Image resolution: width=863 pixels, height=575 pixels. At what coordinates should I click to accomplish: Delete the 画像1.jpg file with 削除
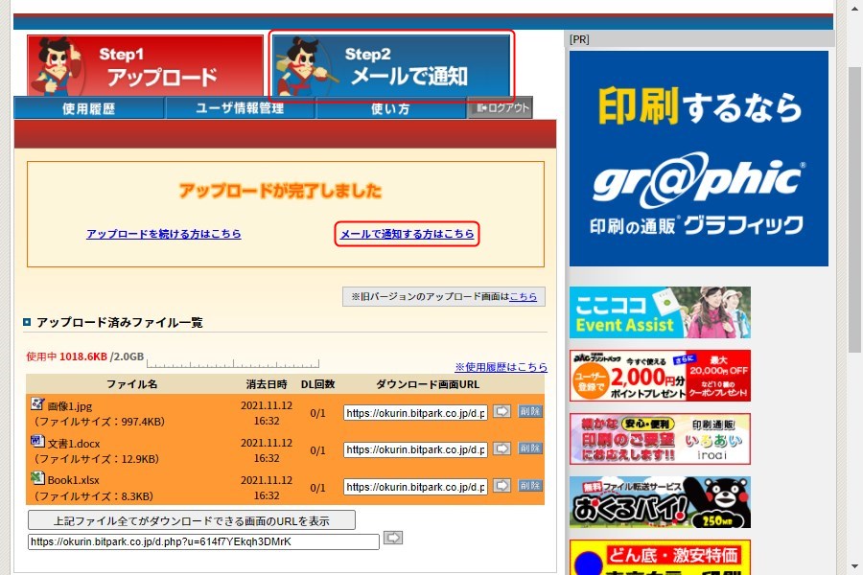[x=530, y=411]
